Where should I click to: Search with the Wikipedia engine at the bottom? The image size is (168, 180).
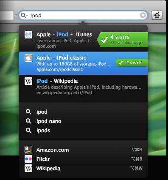point(83,168)
